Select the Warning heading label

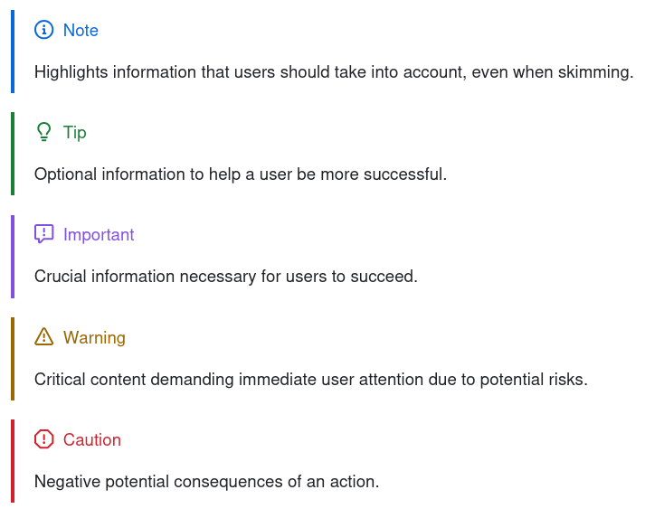(x=94, y=338)
